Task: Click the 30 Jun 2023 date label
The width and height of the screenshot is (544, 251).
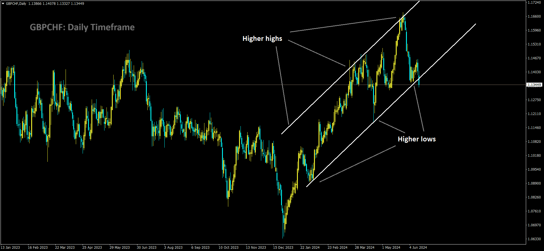Action: tap(147, 248)
